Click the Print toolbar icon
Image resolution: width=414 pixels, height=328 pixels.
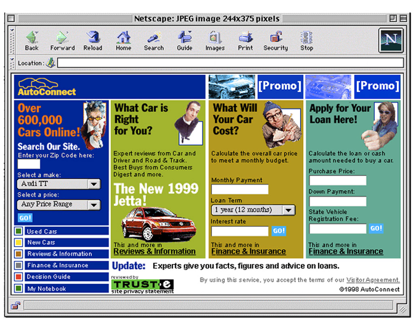(245, 38)
